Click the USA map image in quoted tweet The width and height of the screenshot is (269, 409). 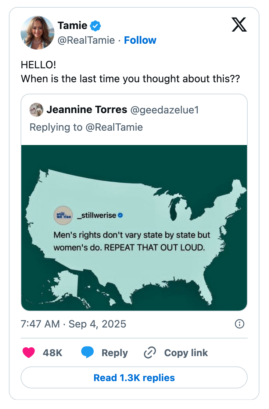pyautogui.click(x=134, y=227)
